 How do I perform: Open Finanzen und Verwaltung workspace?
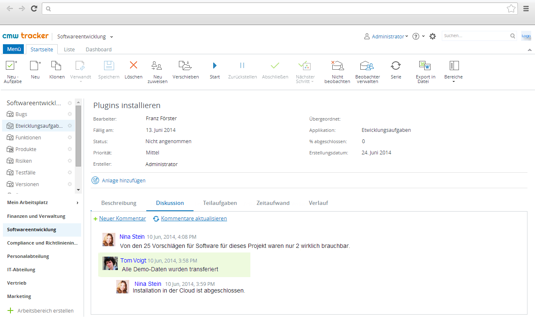pyautogui.click(x=36, y=216)
